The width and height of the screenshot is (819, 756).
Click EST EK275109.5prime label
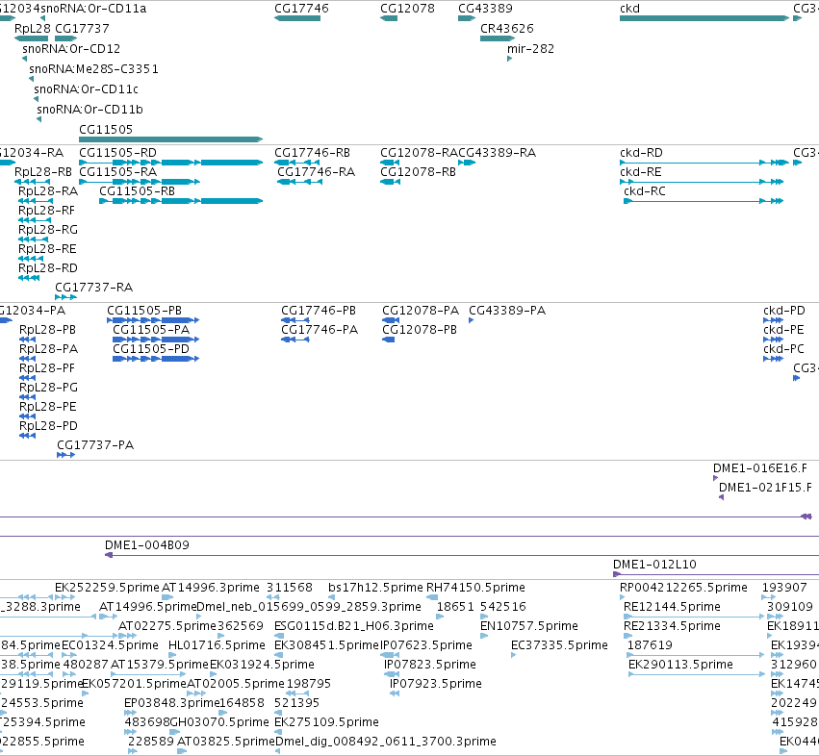[326, 722]
